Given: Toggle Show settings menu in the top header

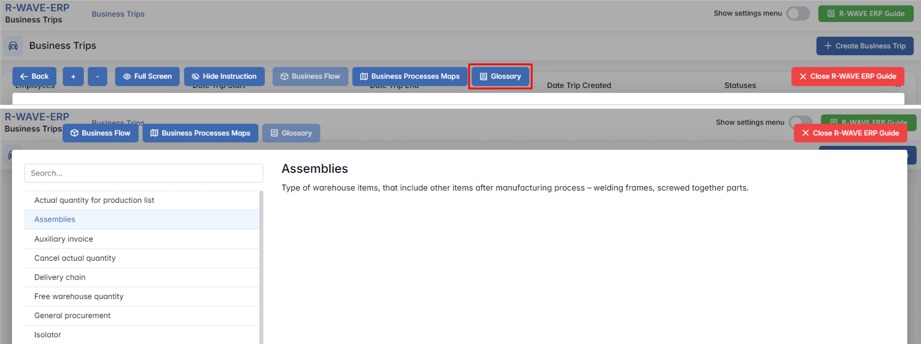Looking at the screenshot, I should (x=798, y=14).
